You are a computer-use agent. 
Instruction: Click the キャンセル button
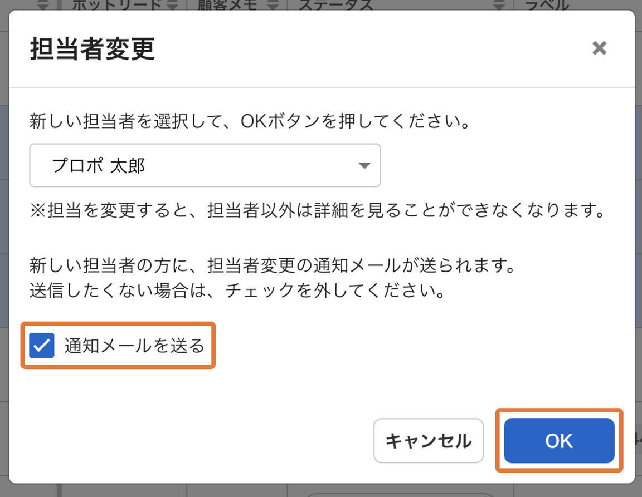428,441
